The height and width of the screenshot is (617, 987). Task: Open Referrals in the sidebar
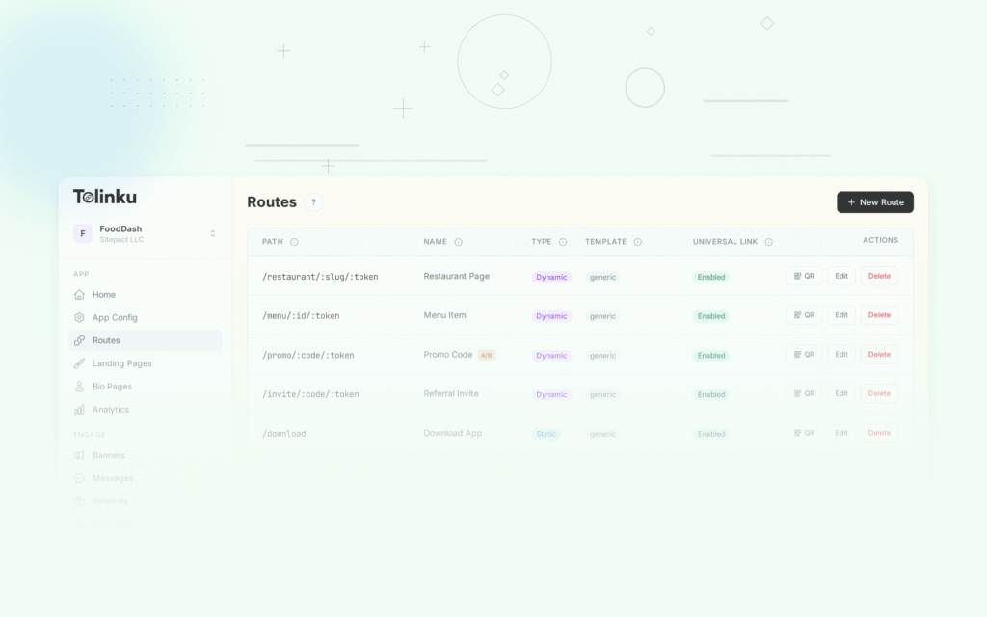(x=146, y=501)
